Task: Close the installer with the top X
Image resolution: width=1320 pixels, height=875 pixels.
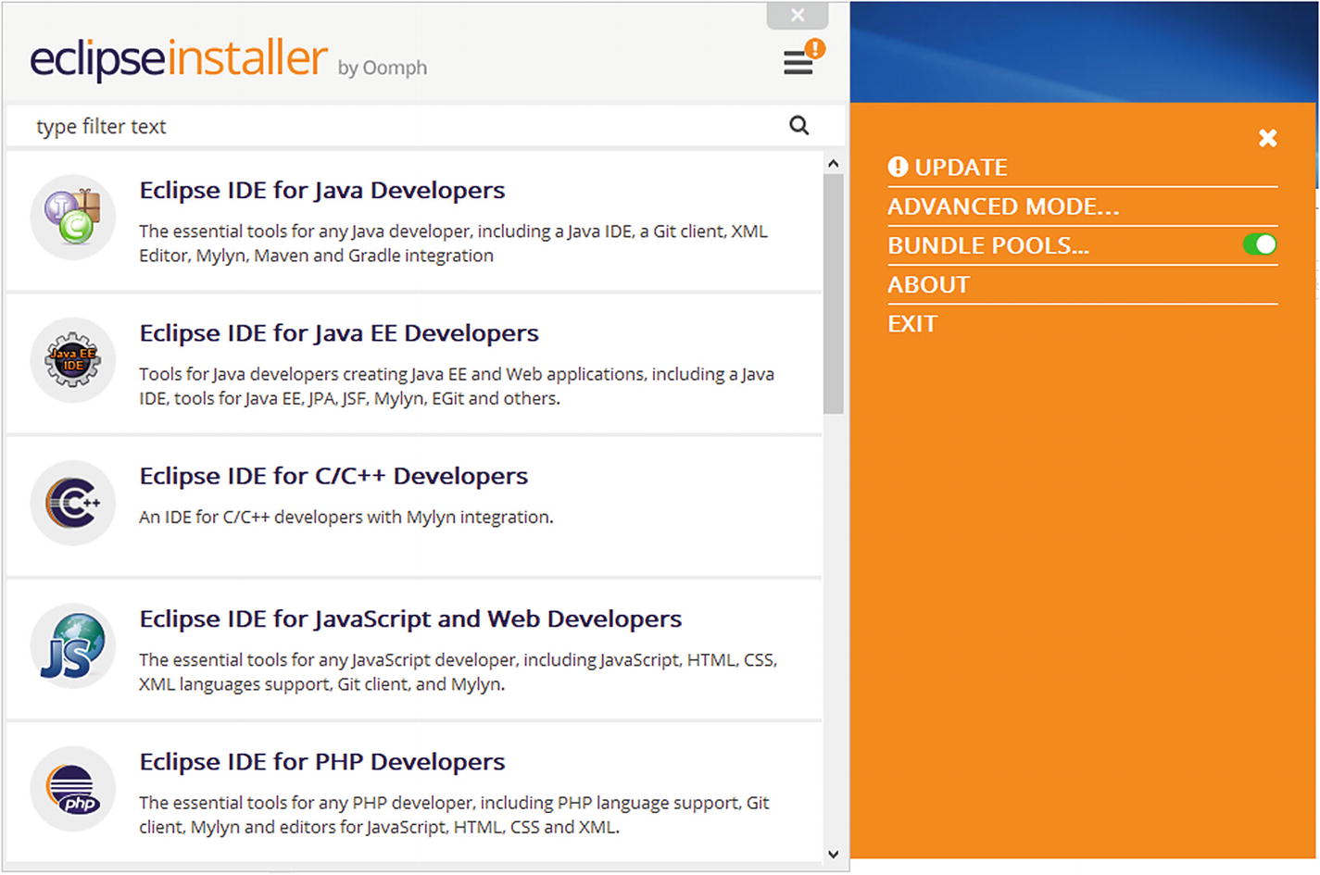Action: point(798,15)
